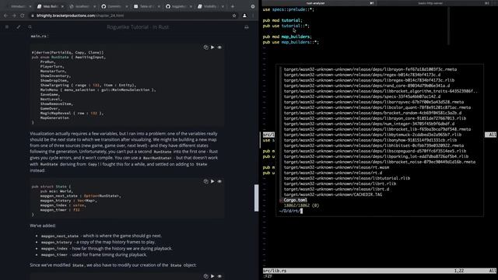Go forward in browser history
Viewport: 498px width, 280px height.
[14, 16]
